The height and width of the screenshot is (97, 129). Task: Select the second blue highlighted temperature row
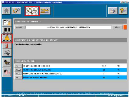(71, 70)
